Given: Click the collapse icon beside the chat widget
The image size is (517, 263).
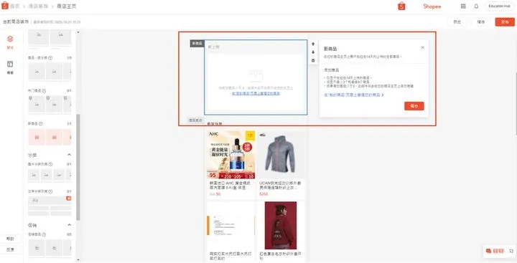Looking at the screenshot, I should pos(511,251).
